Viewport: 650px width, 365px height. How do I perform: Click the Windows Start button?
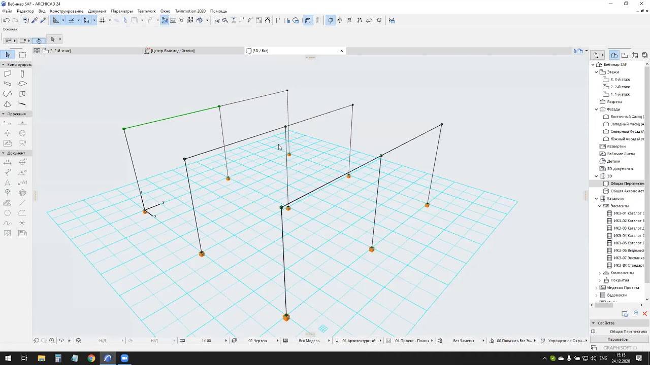click(8, 358)
